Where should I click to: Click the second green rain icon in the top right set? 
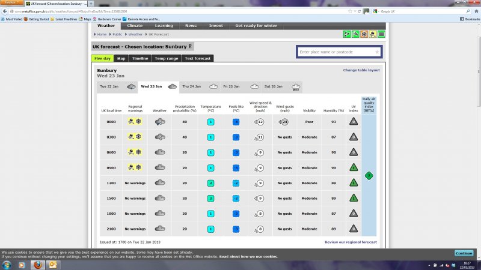point(355,34)
